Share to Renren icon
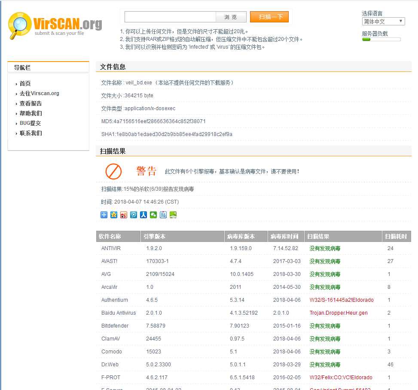This screenshot has width=418, height=390. click(143, 214)
